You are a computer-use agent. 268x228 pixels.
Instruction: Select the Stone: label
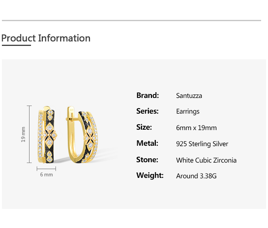click(147, 160)
